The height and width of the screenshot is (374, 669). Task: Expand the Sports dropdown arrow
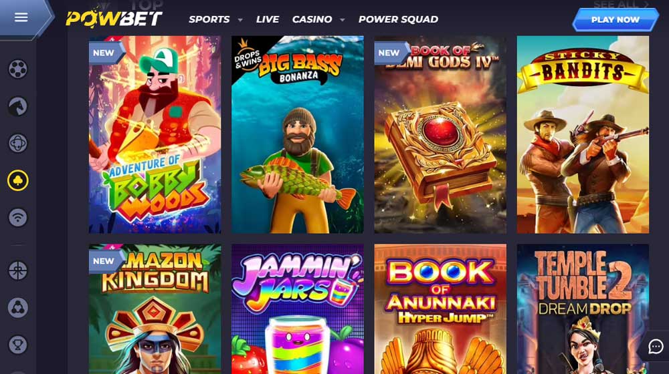(240, 19)
